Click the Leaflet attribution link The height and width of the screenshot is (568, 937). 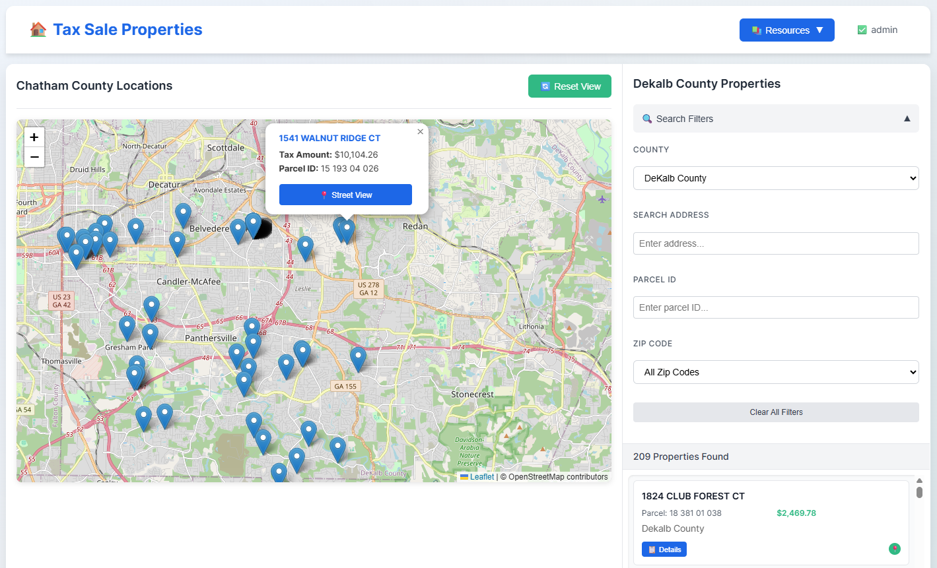point(481,477)
